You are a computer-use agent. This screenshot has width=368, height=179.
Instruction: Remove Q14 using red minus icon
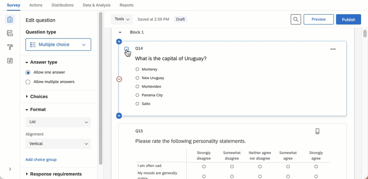pyautogui.click(x=119, y=79)
